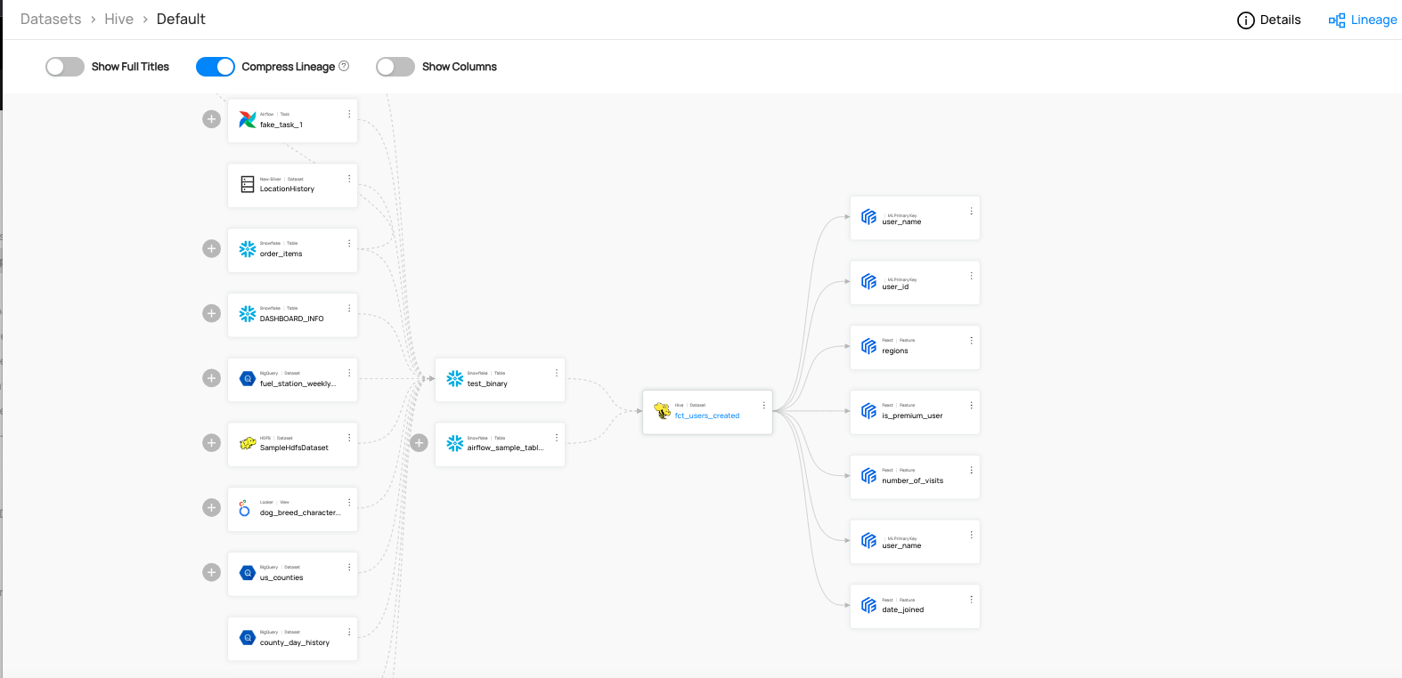Click the date_joined node title
This screenshot has width=1402, height=678.
click(902, 609)
